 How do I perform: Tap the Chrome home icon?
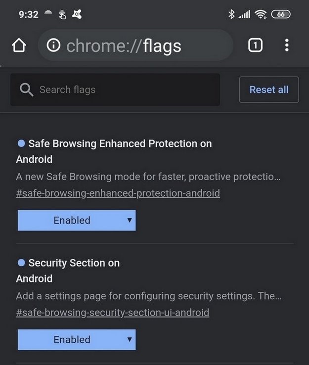pyautogui.click(x=19, y=46)
